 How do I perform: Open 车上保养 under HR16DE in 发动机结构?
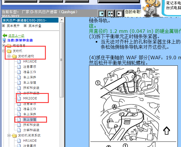tap(30, 77)
